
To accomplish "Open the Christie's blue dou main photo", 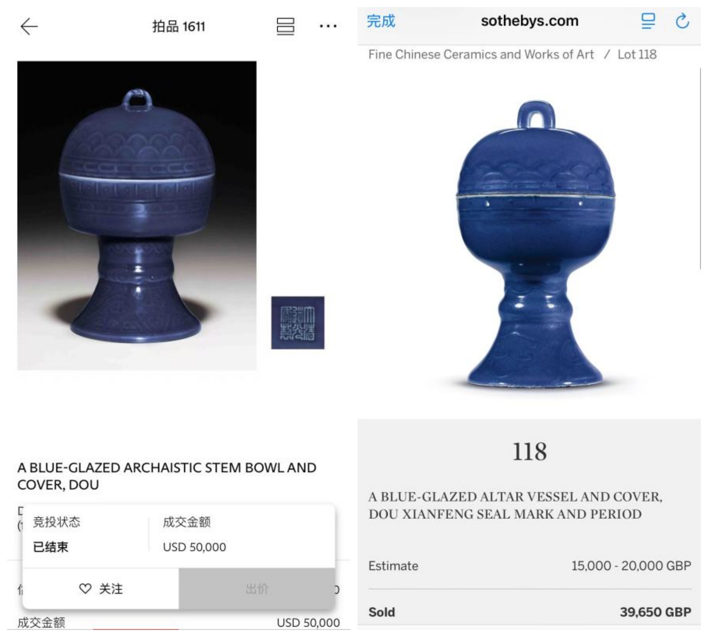I will [137, 216].
